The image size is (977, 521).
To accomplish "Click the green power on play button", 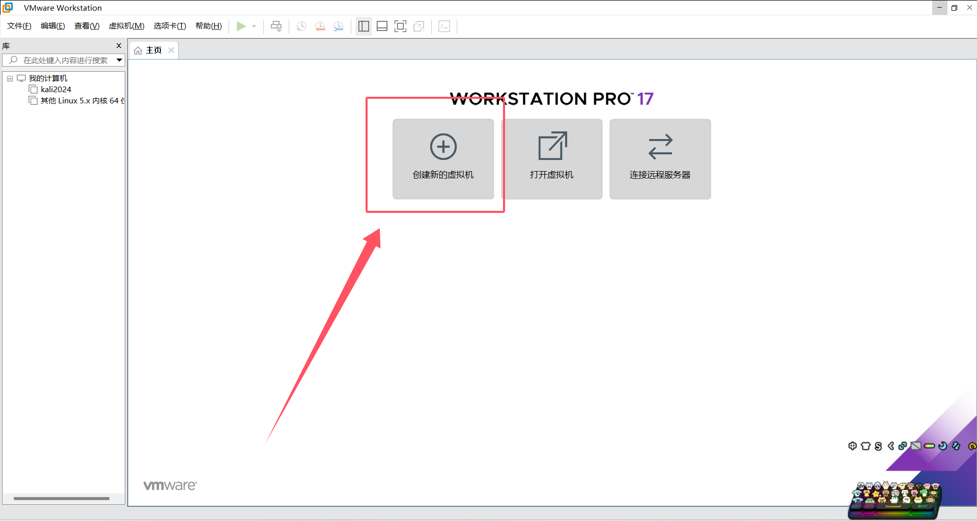I will click(241, 26).
